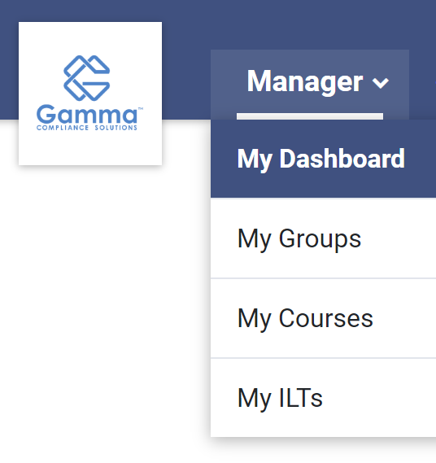The height and width of the screenshot is (463, 436).
Task: Go to My ILTs menu entry
Action: tap(323, 398)
